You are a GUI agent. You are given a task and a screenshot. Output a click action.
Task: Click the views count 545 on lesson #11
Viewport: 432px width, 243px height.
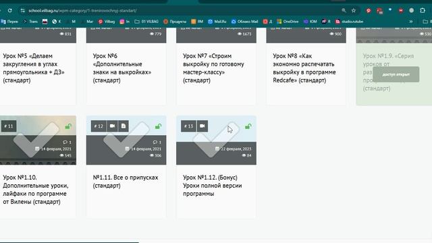click(66, 155)
